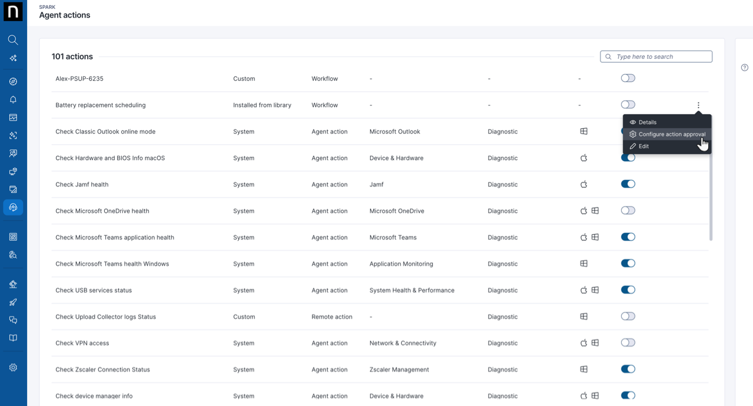Screen dimensions: 753x406
Task: Click the Check Zscaler Connection Status row name
Action: pyautogui.click(x=102, y=370)
